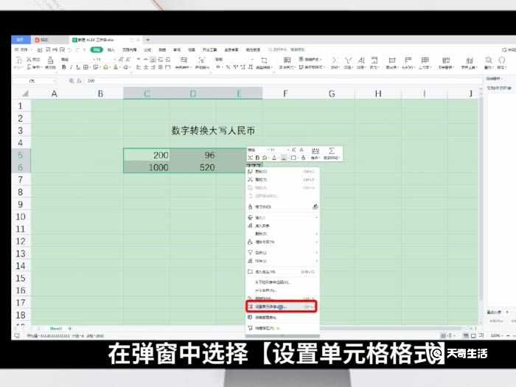Click the Worksheet (工作表) icon in ribbon
Image resolution: width=516 pixels, height=387 pixels.
425,60
